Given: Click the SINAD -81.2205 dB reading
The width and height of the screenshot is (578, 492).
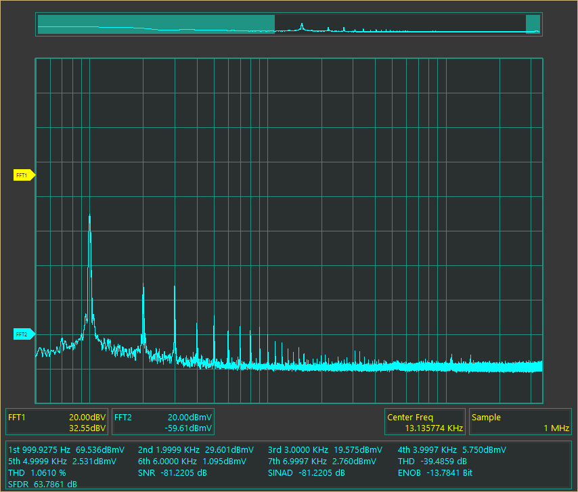Looking at the screenshot, I should tap(307, 473).
